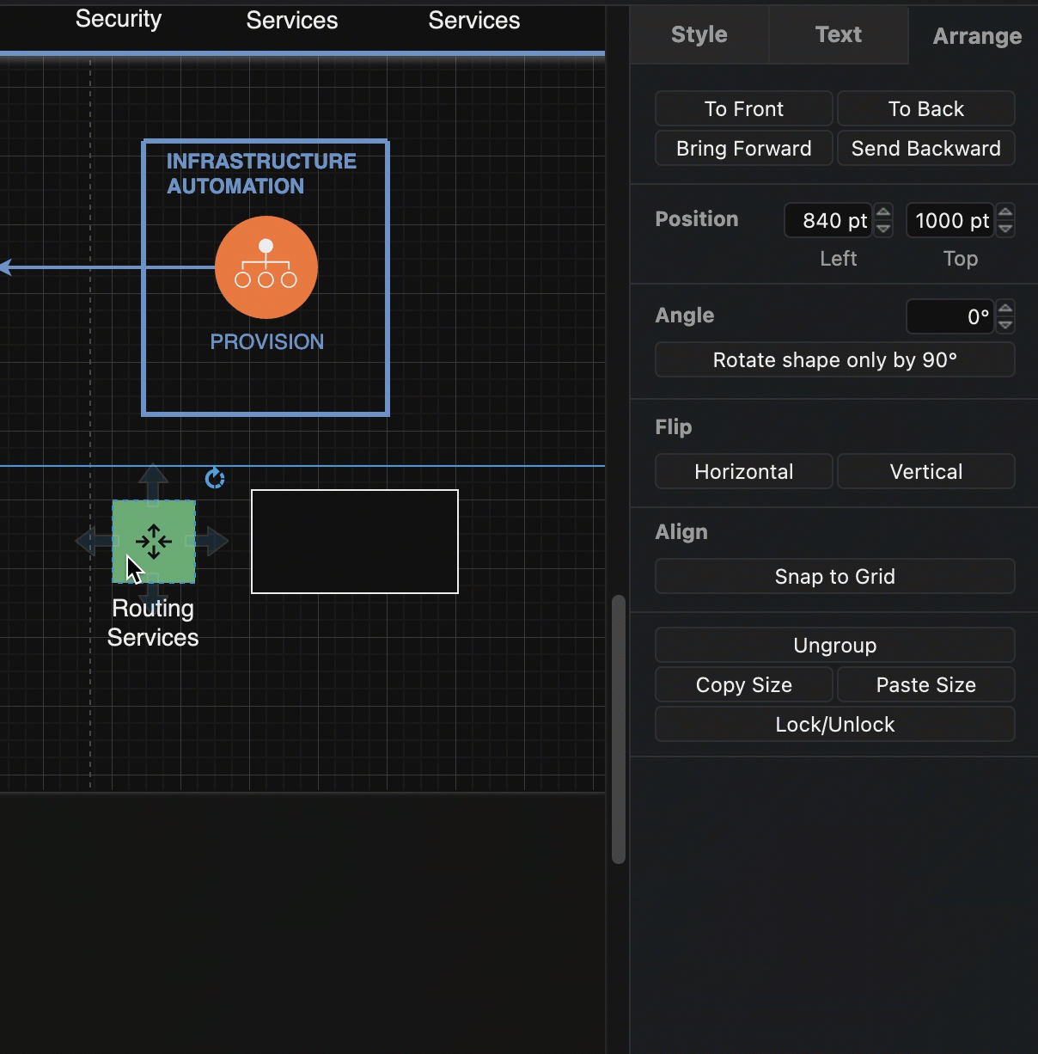Select the Security page tab

point(118,19)
